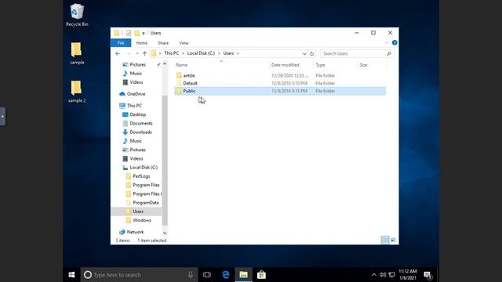Select the Default folder
Screen dimensions: 502x282
(190, 83)
